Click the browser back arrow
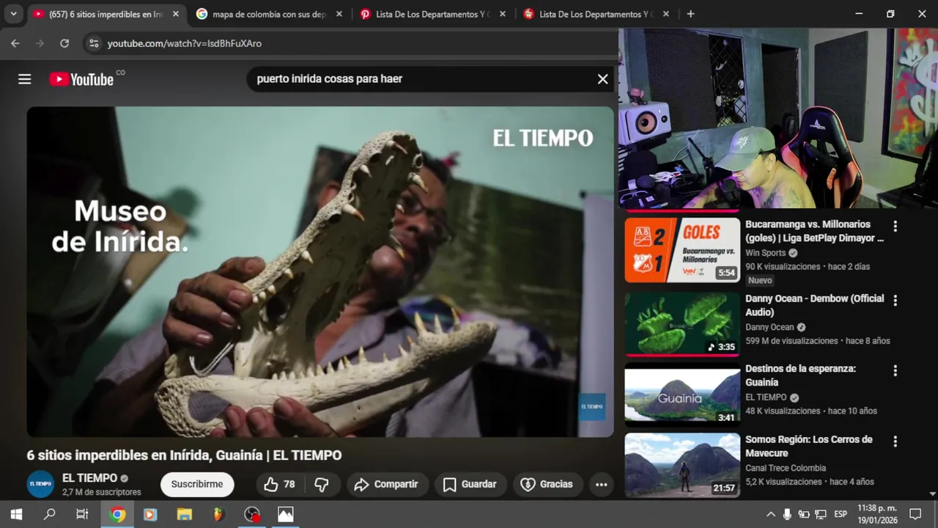 15,43
